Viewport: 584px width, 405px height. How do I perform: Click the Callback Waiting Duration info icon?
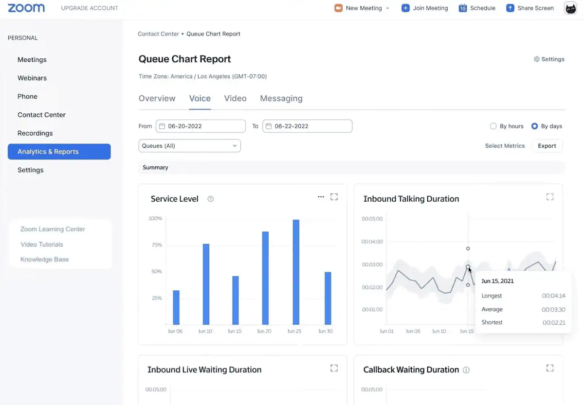click(x=466, y=370)
